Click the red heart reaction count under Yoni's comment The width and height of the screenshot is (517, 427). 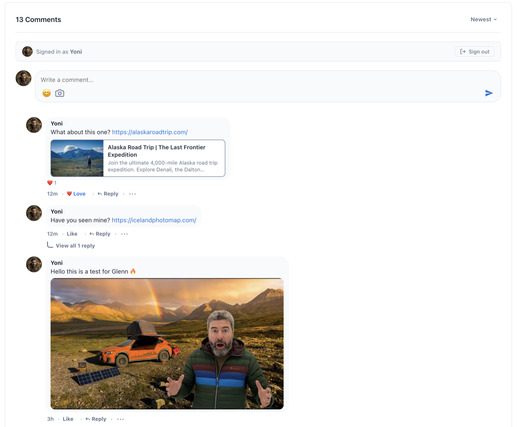tap(51, 182)
